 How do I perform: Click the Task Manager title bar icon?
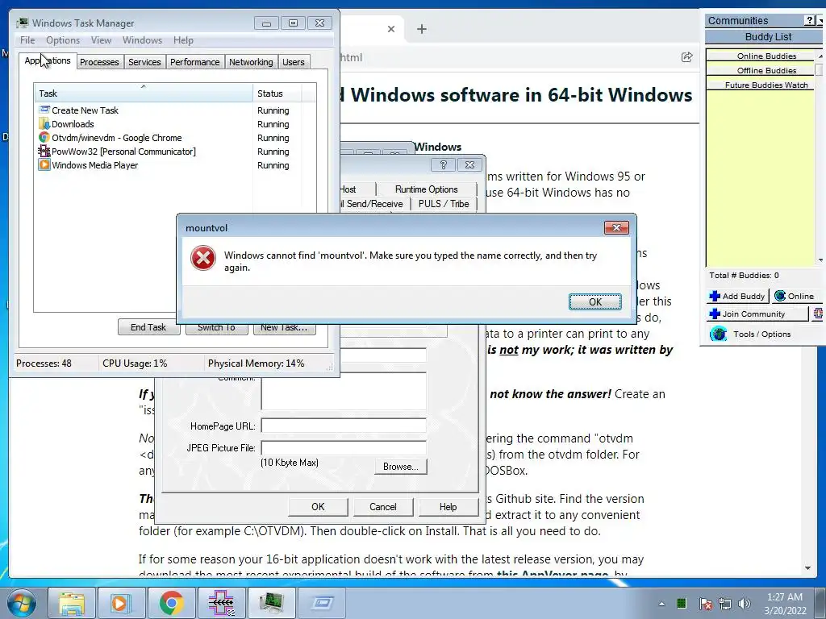click(22, 23)
